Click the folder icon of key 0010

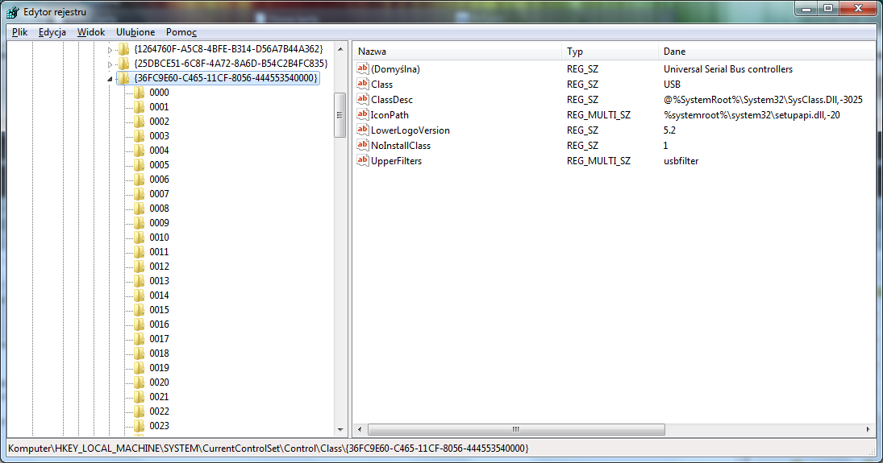click(x=139, y=238)
